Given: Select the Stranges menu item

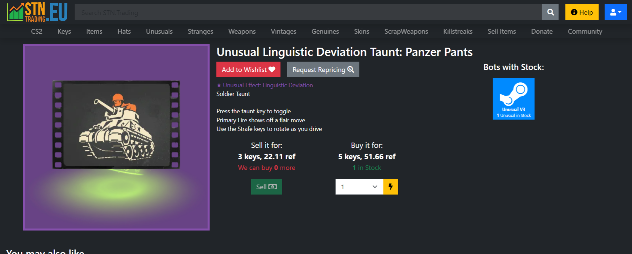Looking at the screenshot, I should 200,31.
